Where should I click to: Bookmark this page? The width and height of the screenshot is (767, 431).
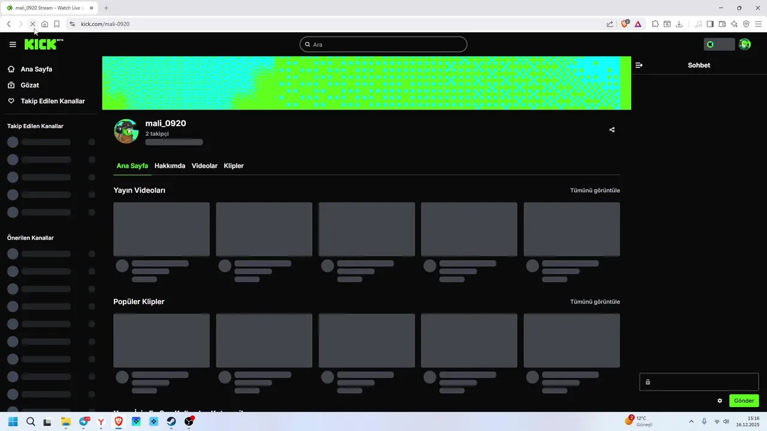pyautogui.click(x=56, y=24)
